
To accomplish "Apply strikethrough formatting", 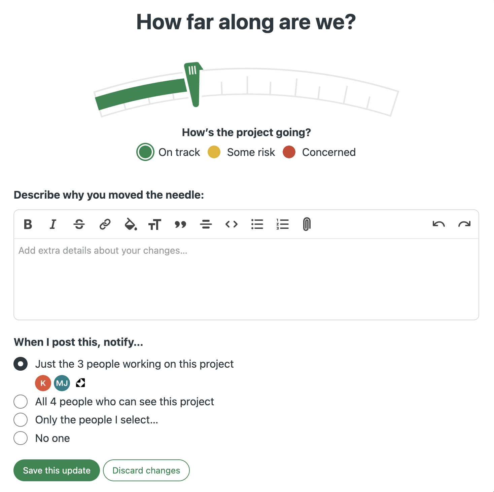I will tap(79, 224).
